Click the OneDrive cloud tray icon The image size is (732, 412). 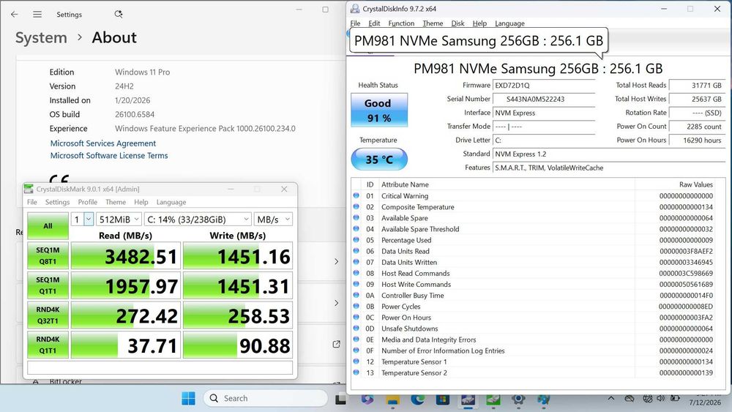point(630,399)
